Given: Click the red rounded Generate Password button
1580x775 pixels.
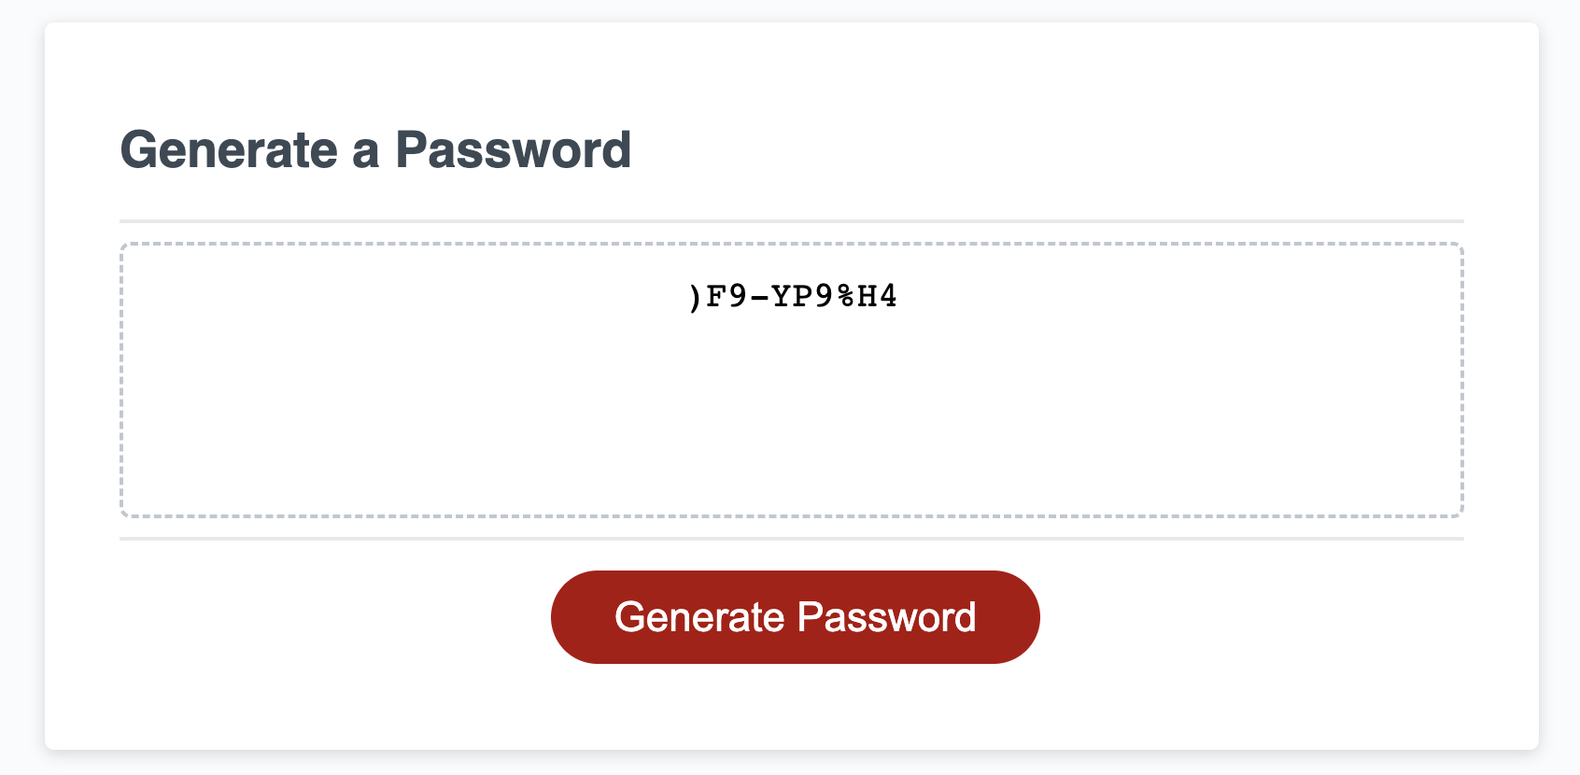Looking at the screenshot, I should point(795,616).
